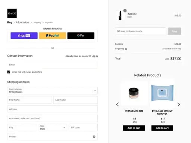Image resolution: width=191 pixels, height=143 pixels.
Task: Focus the Apartment, suite field
Action: [x=52, y=118]
